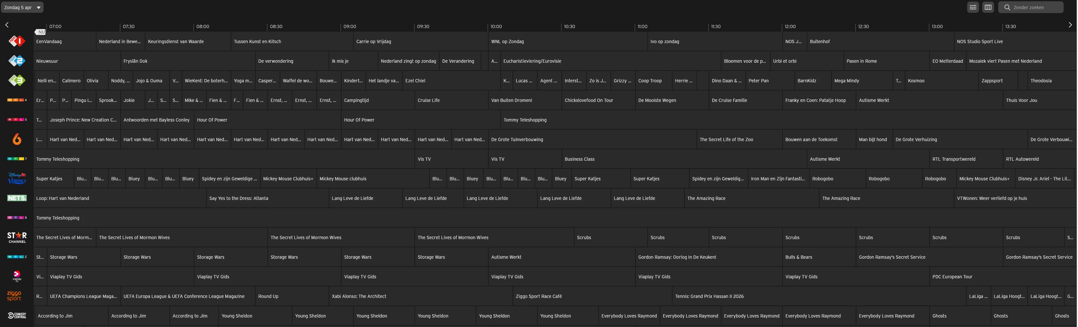Open Zappsport on NPO 3
Screen dimensions: 1078x327
click(x=998, y=81)
